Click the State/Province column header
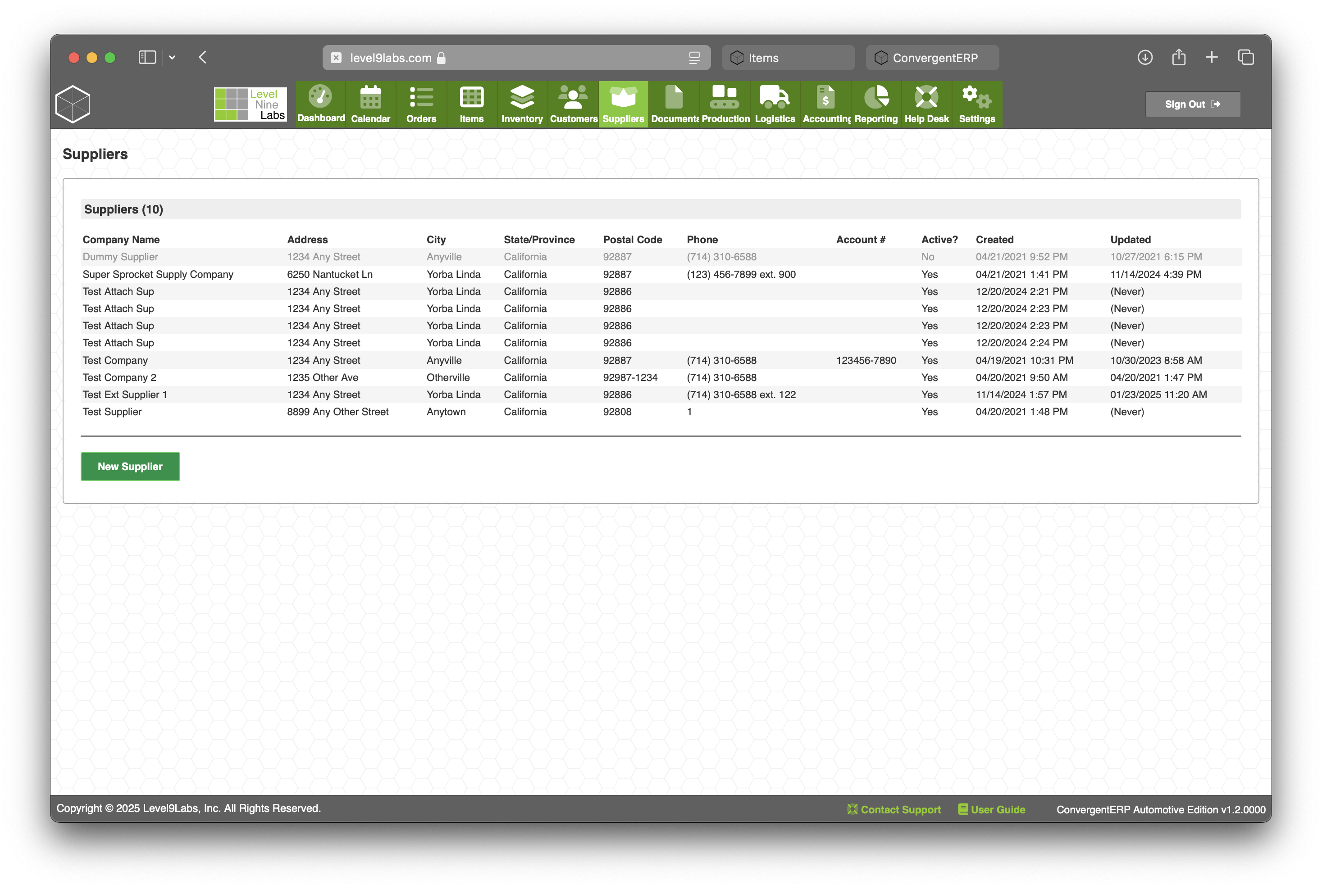This screenshot has height=889, width=1322. click(x=539, y=240)
